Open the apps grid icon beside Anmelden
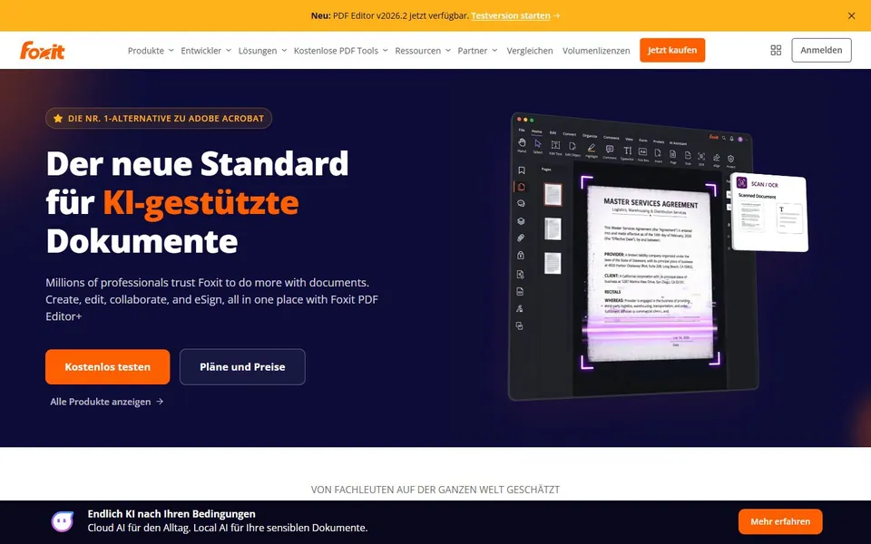Viewport: 871px width, 544px height. tap(776, 50)
